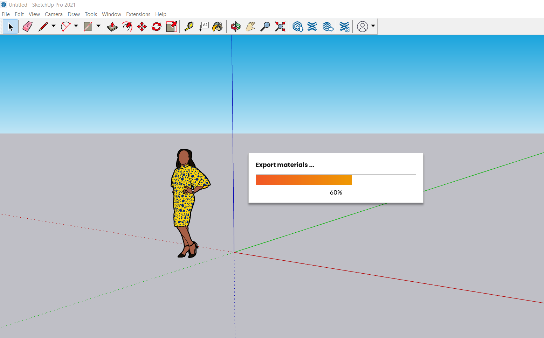The width and height of the screenshot is (544, 338).
Task: Select the Move tool
Action: 142,26
